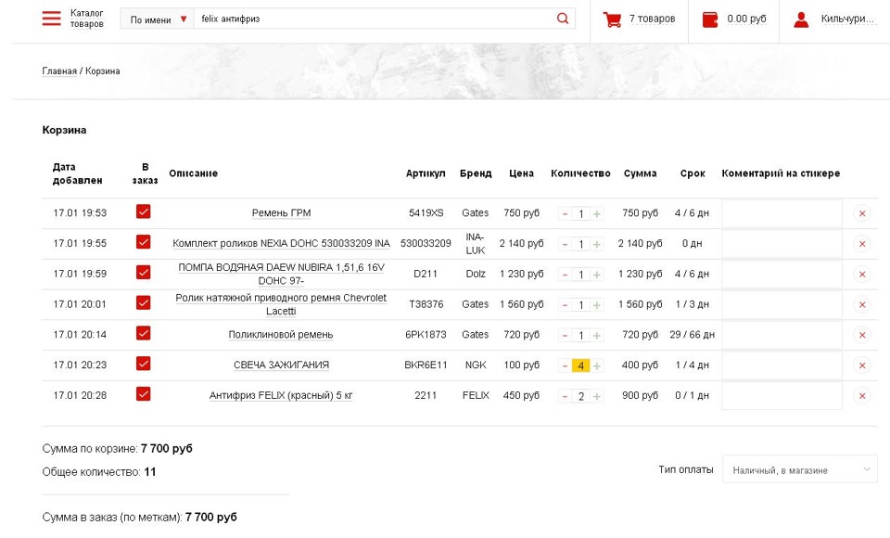Open Антифриз FELIX (красный) 5 кг link
This screenshot has width=890, height=538.
(x=281, y=395)
